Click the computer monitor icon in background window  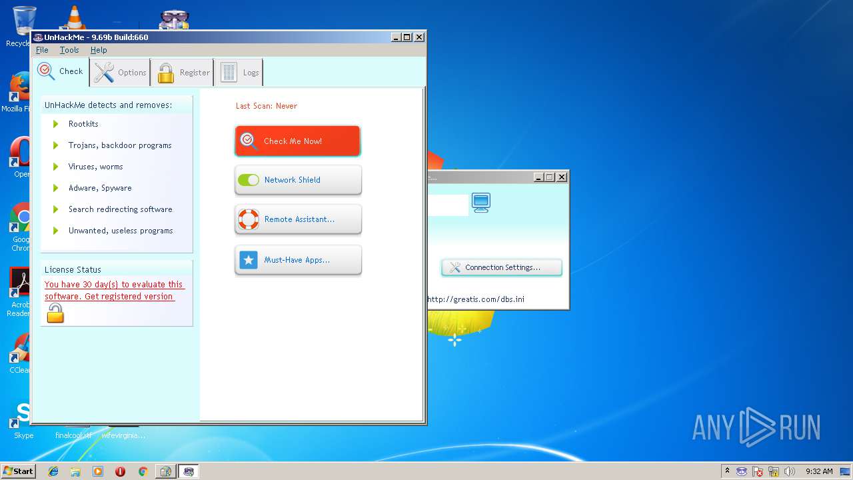click(x=480, y=202)
